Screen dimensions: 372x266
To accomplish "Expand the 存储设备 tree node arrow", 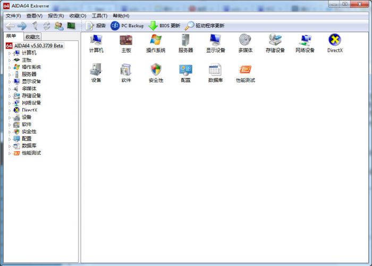I will click(10, 96).
